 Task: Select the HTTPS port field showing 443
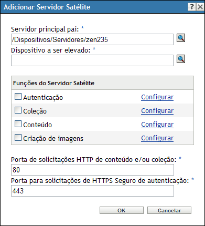pyautogui.click(x=92, y=191)
